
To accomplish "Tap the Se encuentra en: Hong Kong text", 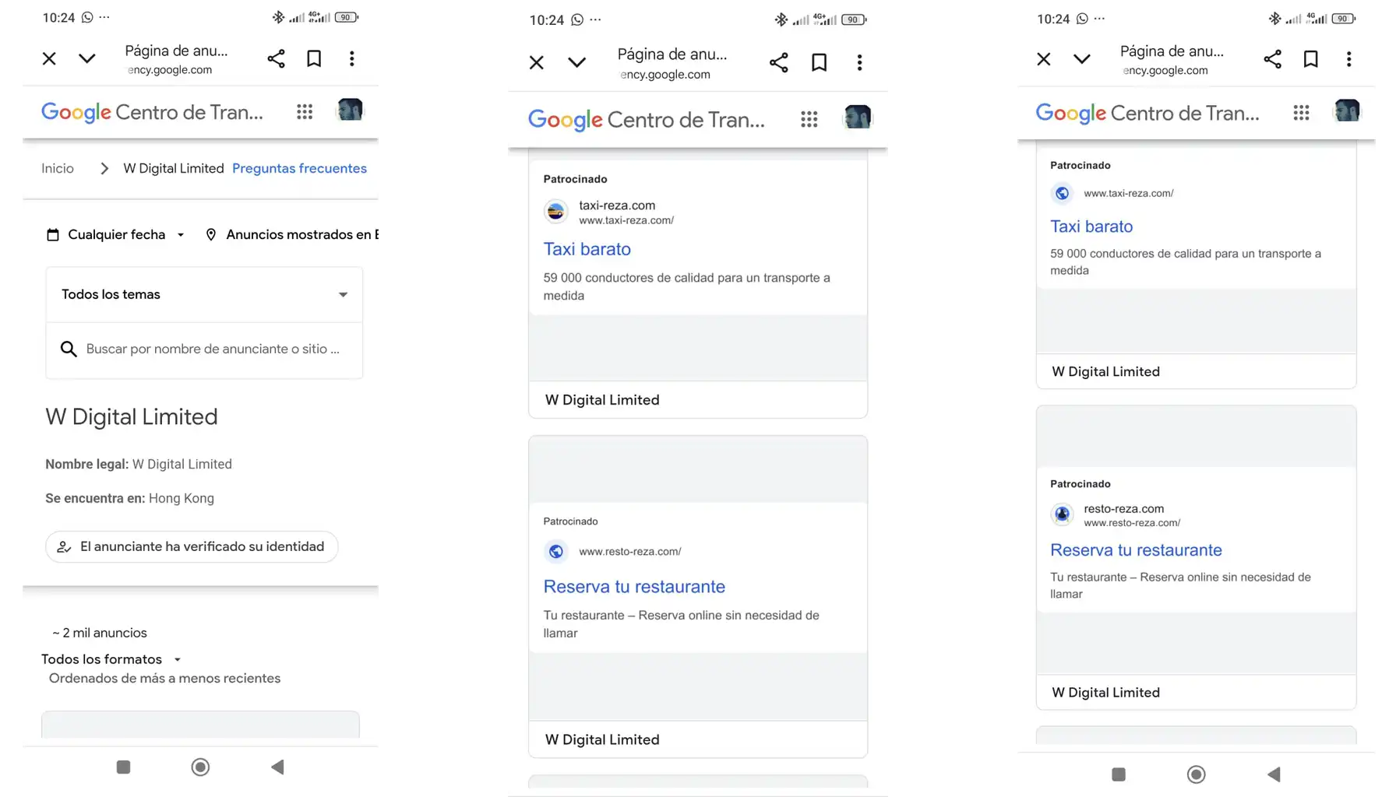I will [x=129, y=498].
